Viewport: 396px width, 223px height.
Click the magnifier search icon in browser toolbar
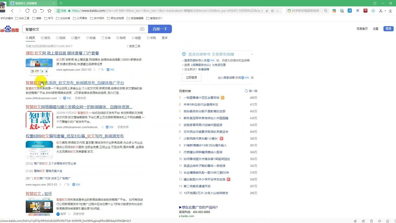(325, 11)
